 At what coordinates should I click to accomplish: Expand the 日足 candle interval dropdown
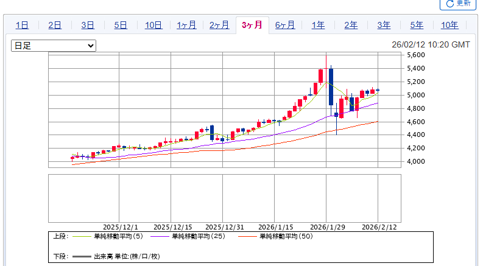[x=54, y=46]
